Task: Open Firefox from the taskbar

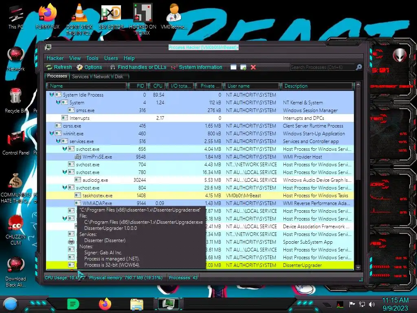Action: [x=105, y=304]
